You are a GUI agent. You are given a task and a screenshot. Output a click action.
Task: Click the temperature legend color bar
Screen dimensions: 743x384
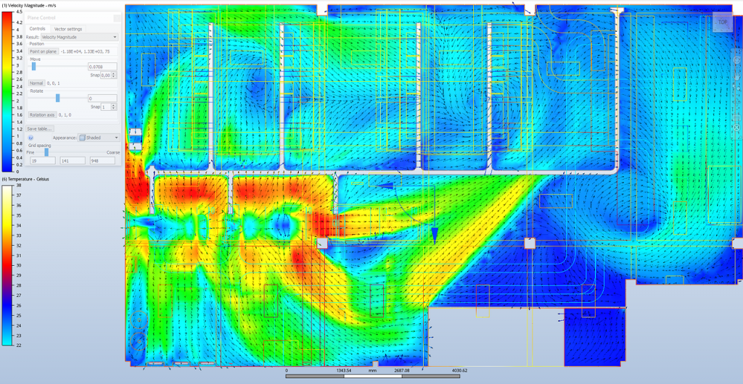coord(8,265)
